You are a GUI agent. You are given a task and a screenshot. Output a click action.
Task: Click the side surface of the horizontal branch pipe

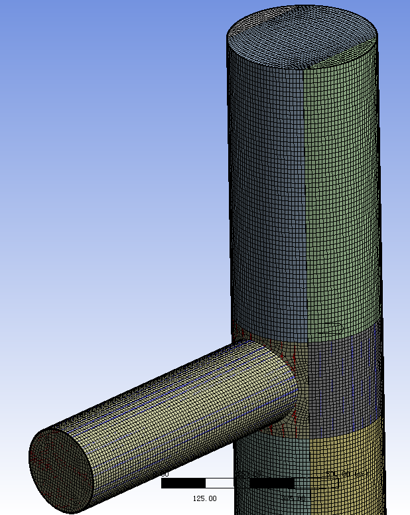(172, 405)
